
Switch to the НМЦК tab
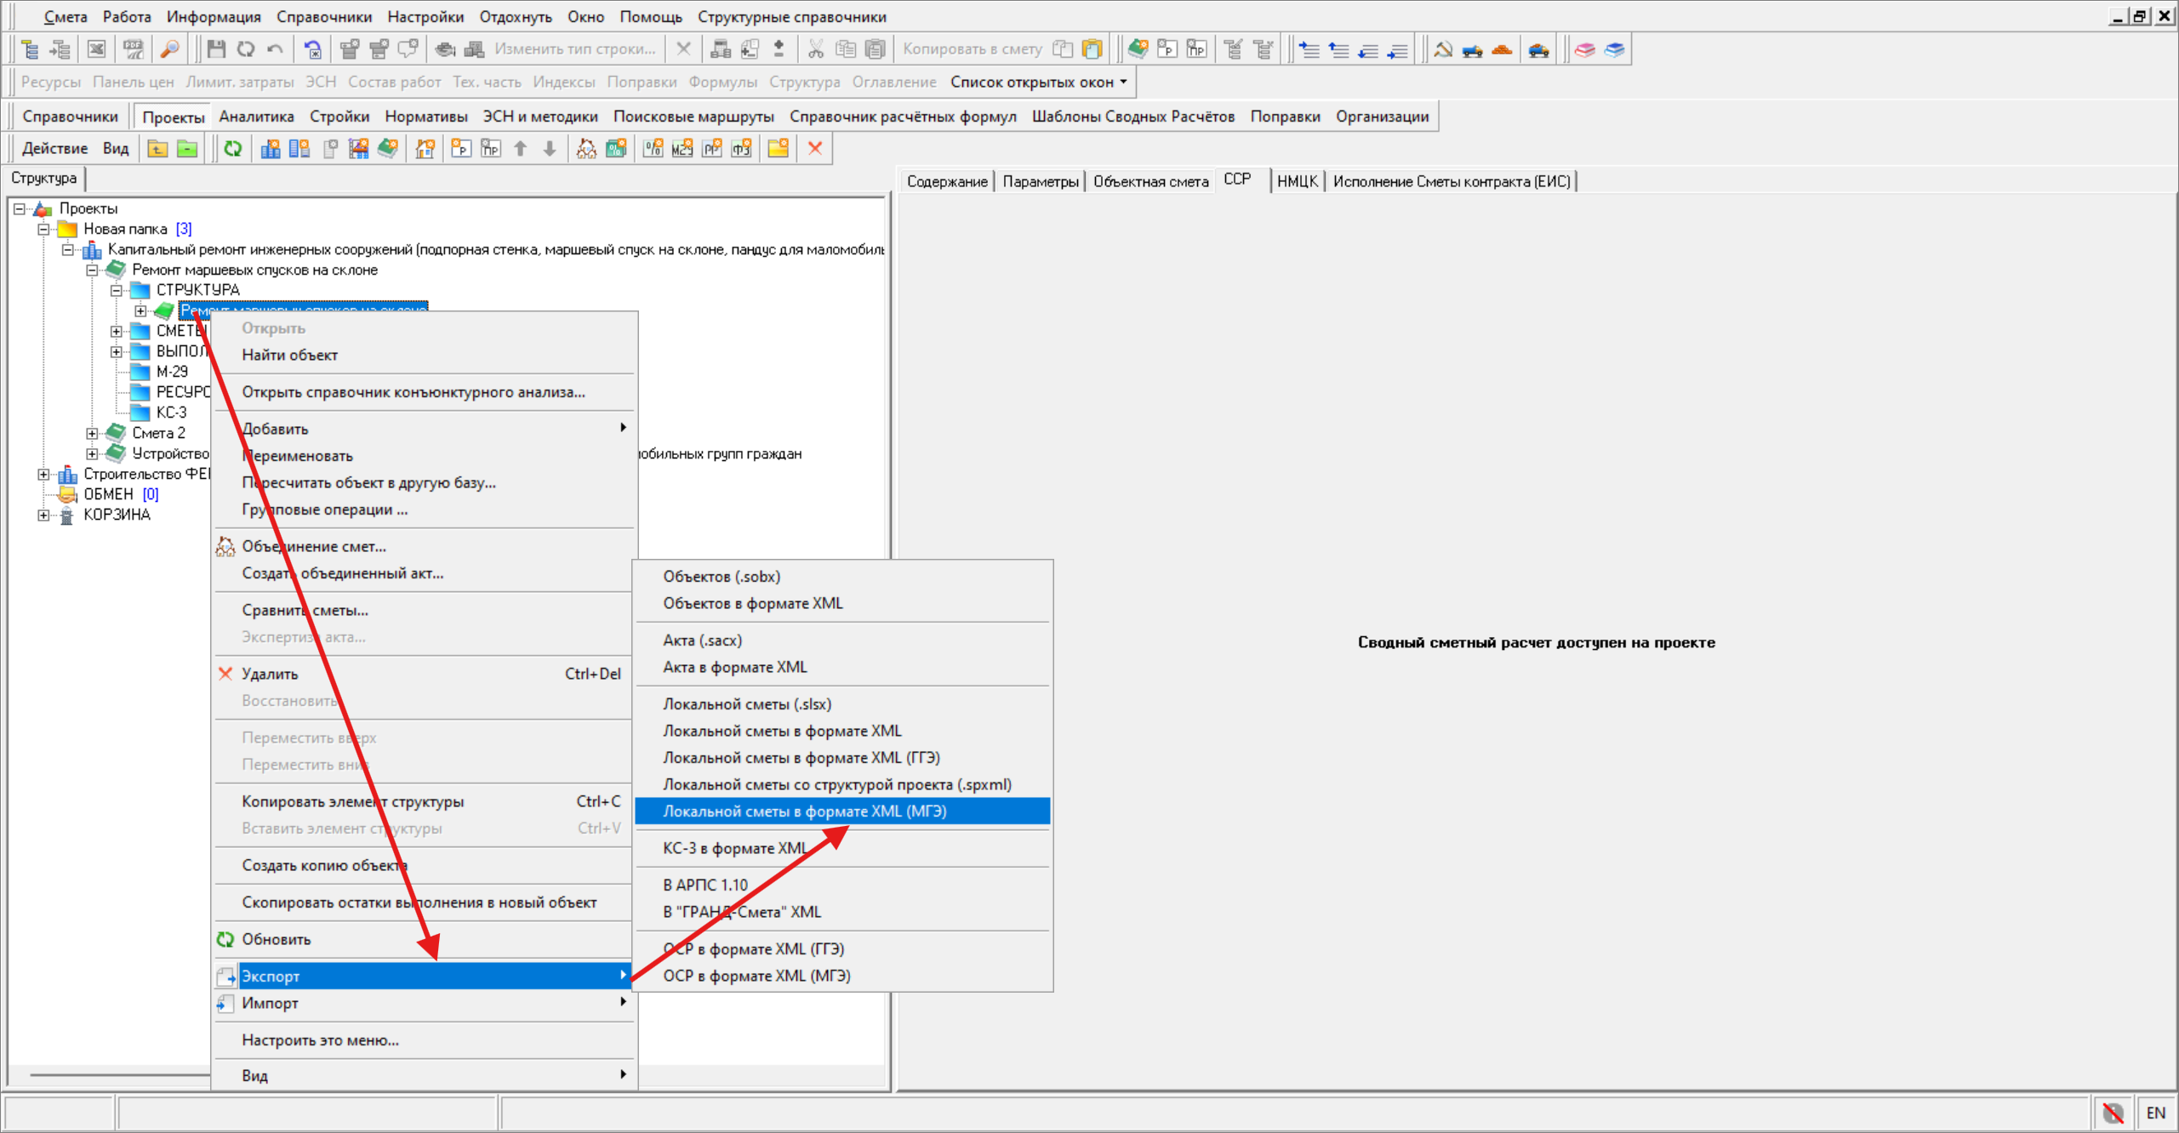1296,181
